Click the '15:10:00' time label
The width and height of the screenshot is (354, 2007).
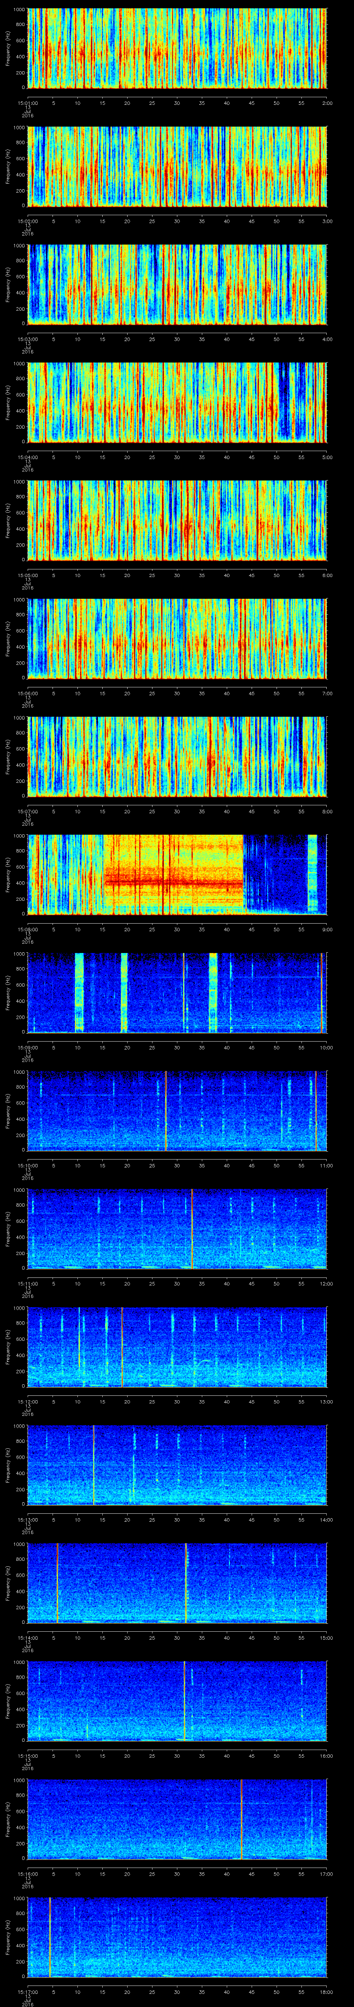pyautogui.click(x=28, y=1165)
